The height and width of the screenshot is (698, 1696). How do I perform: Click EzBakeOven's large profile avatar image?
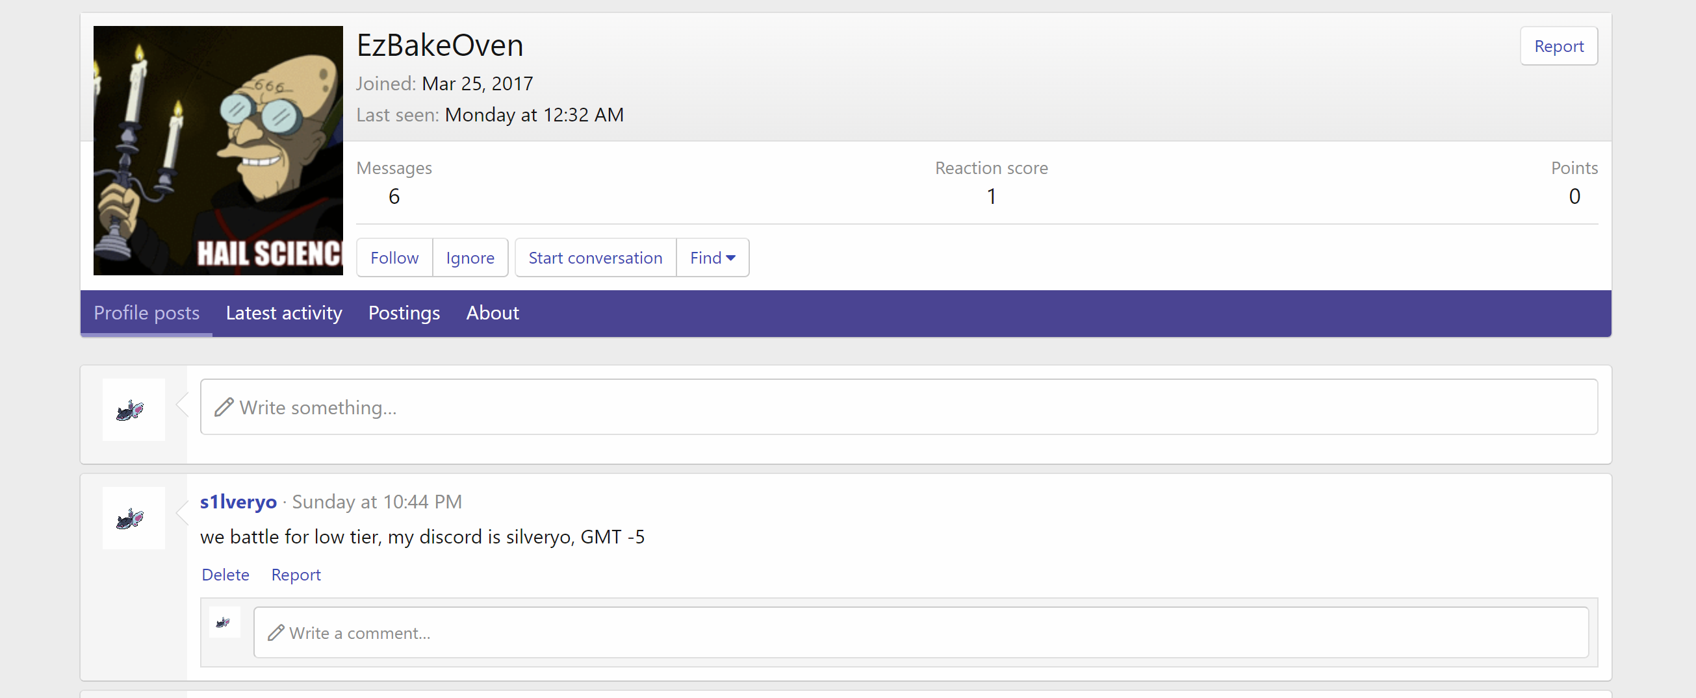(218, 150)
